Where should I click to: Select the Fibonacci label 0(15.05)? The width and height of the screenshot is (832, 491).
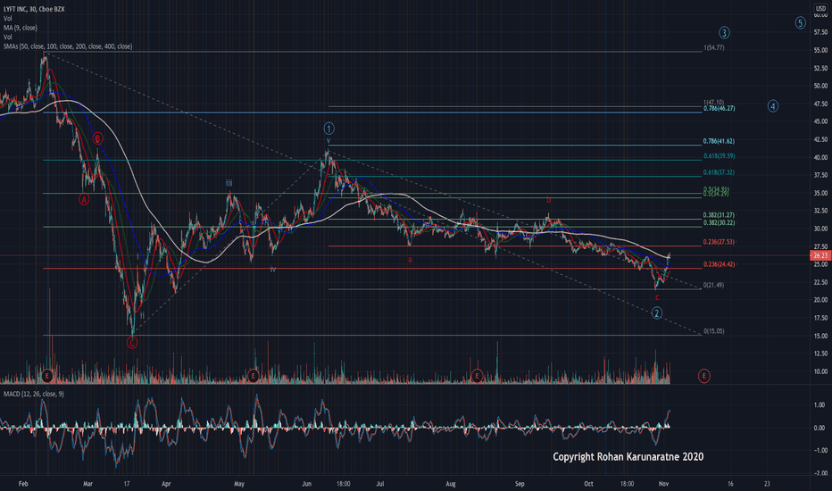(713, 331)
